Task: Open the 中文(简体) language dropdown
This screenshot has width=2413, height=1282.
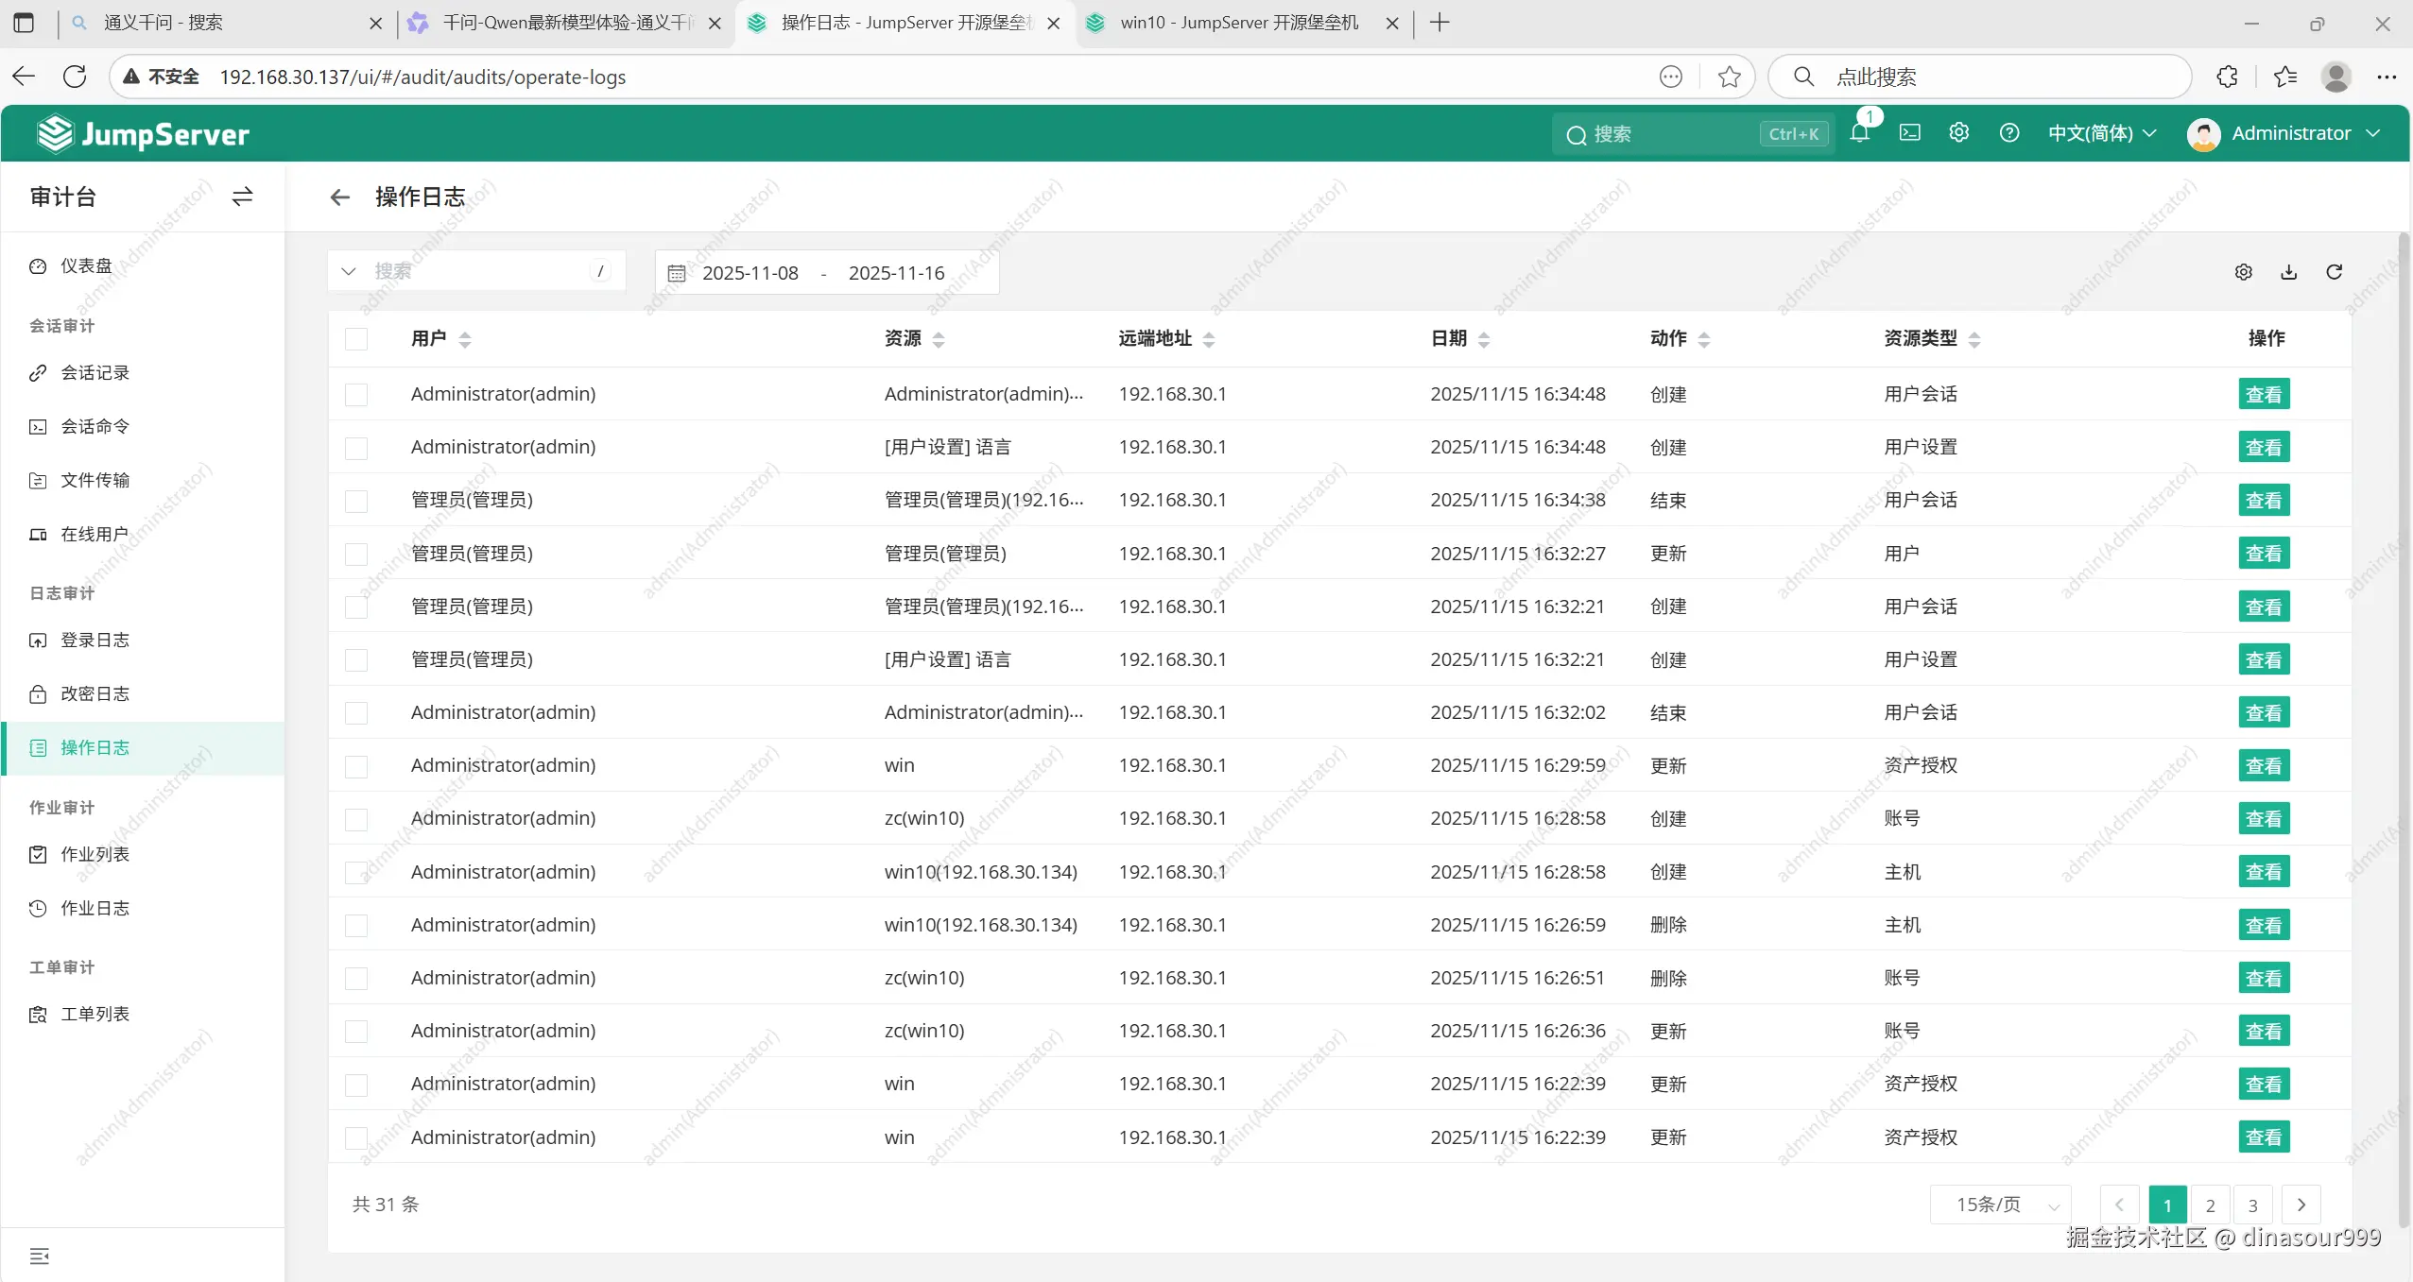Action: pos(2102,133)
